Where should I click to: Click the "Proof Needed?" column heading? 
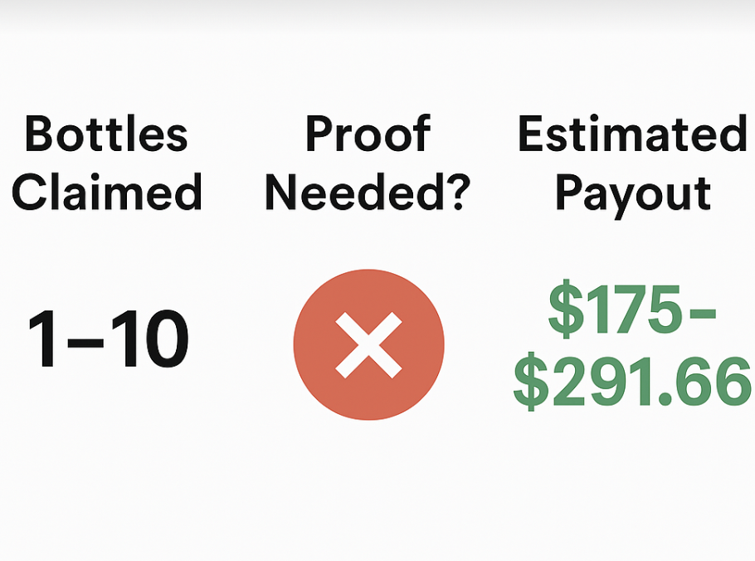(368, 163)
